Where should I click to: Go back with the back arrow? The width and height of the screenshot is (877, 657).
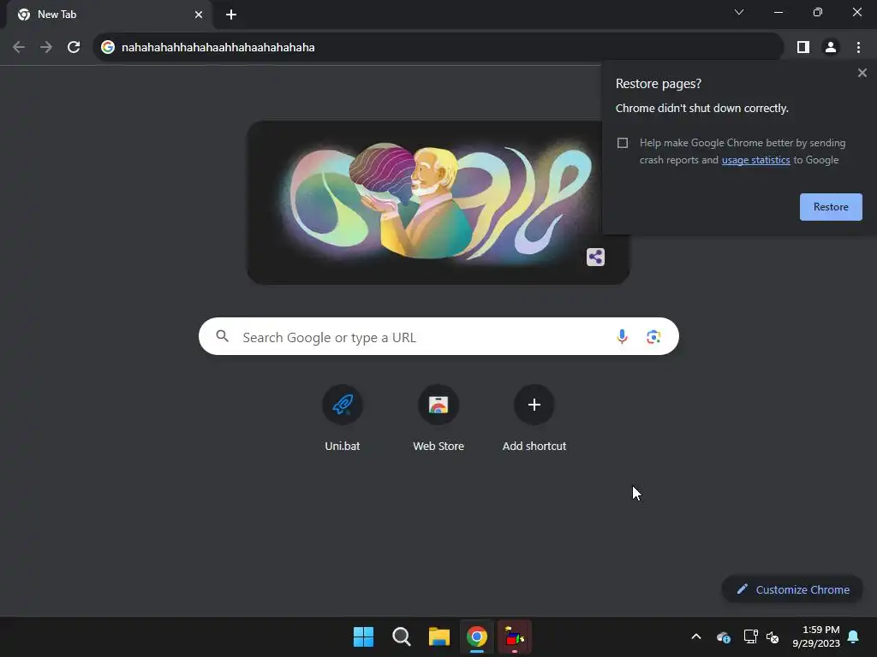point(19,48)
